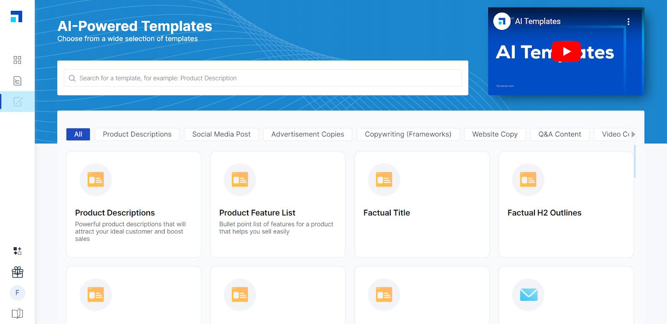The image size is (667, 324).
Task: Open the book icon in sidebar
Action: pos(18,314)
